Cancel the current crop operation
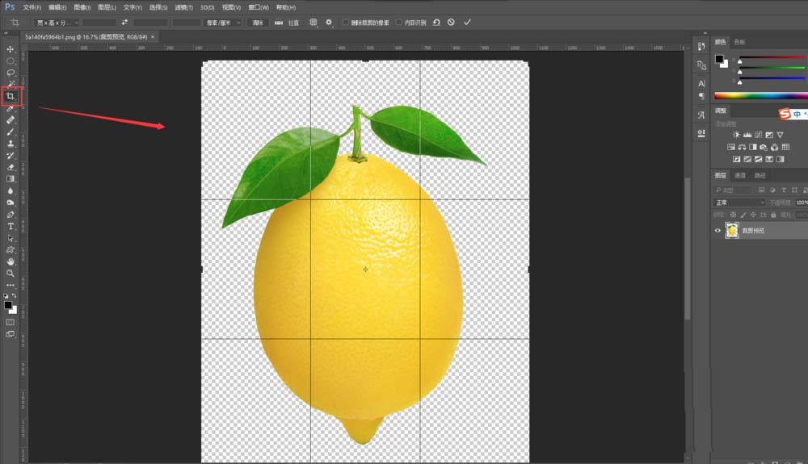This screenshot has width=808, height=464. pos(451,23)
